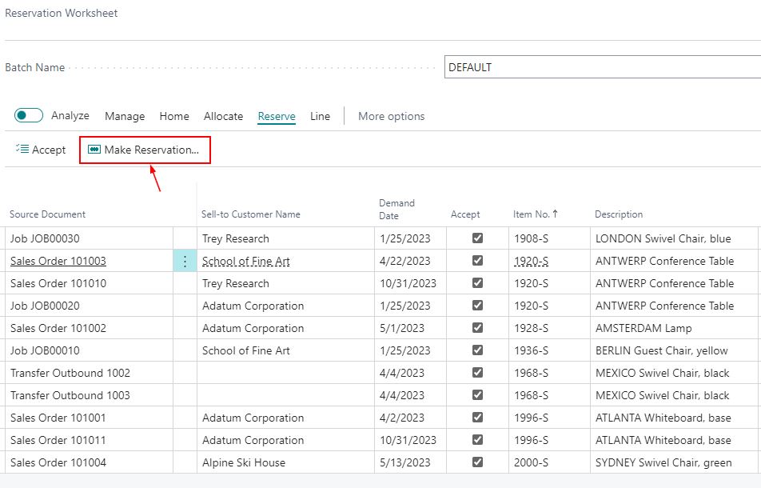The image size is (761, 488).
Task: Click the Description column header
Action: pos(619,214)
